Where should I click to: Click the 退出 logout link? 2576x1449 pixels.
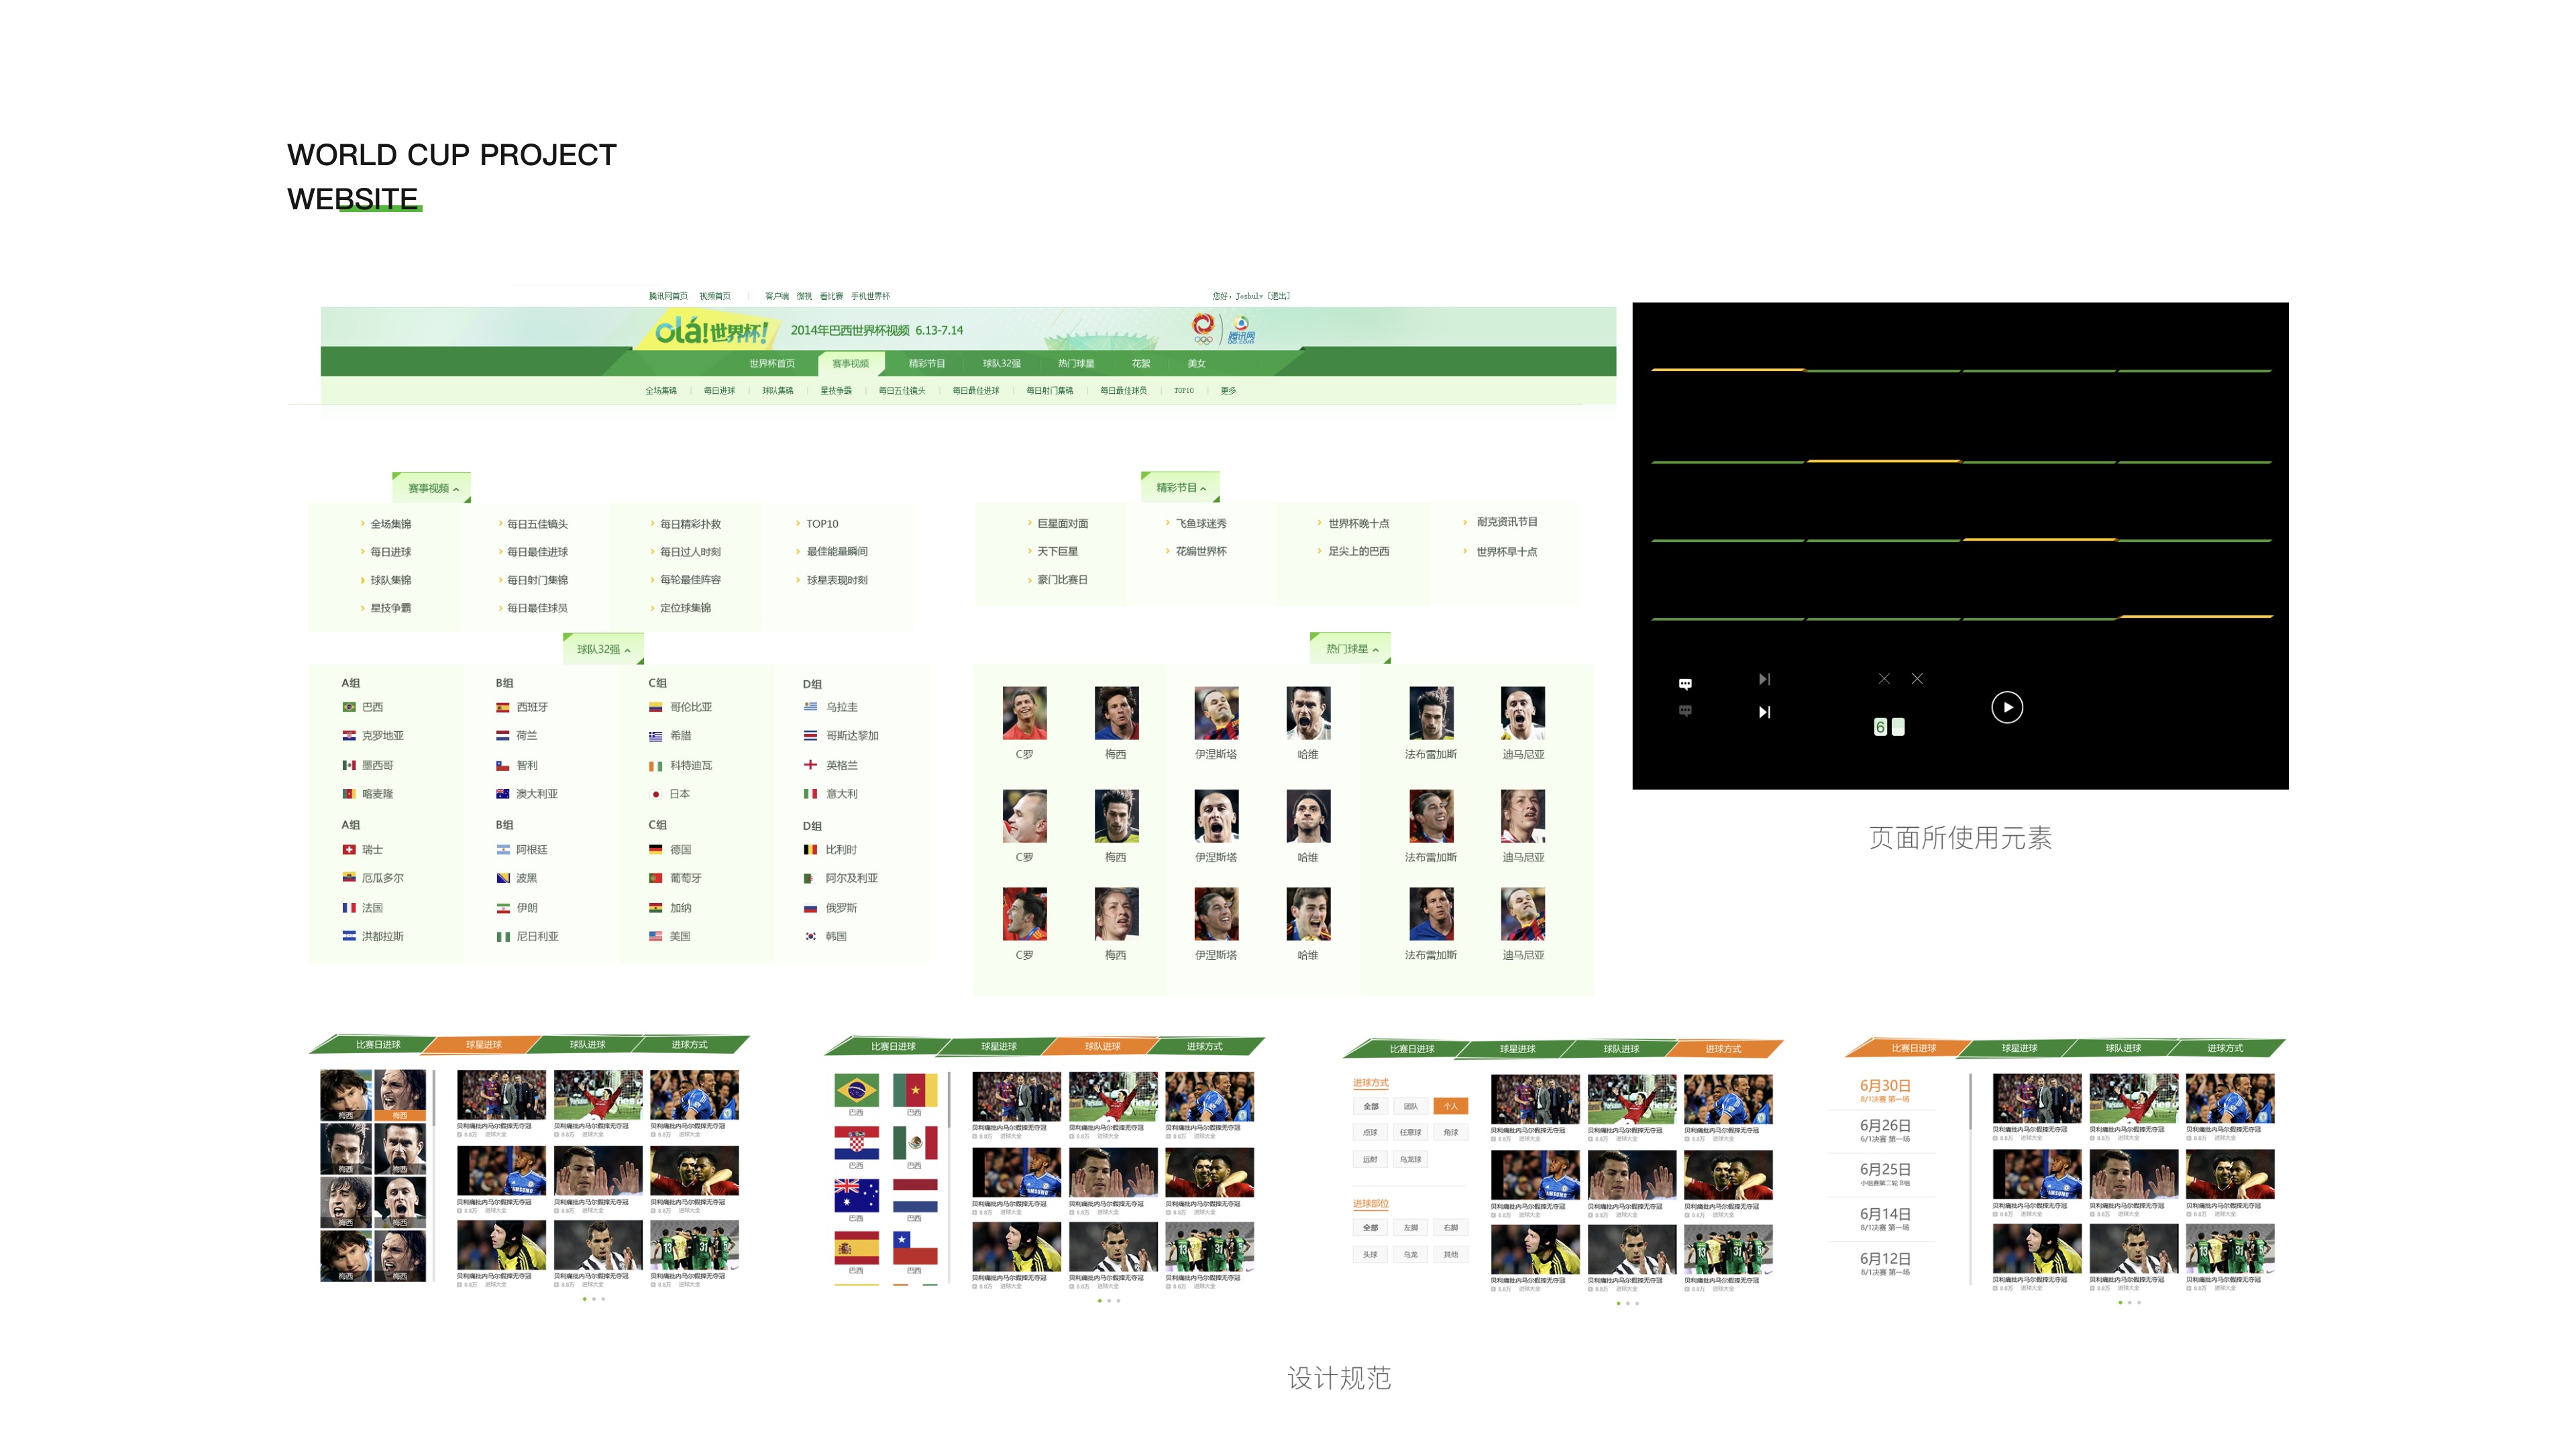[1278, 296]
